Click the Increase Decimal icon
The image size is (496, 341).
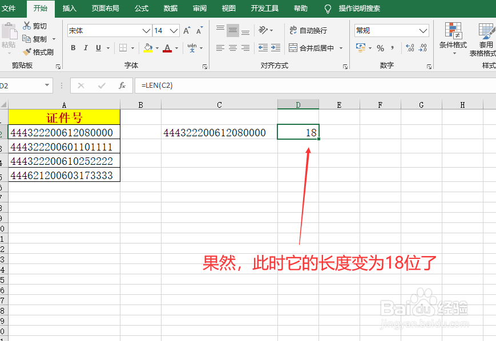[410, 48]
